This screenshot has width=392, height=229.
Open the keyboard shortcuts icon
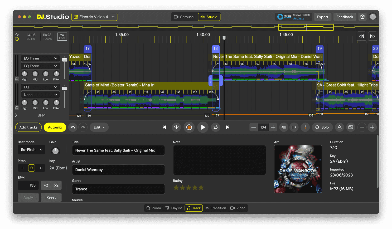pyautogui.click(x=351, y=127)
